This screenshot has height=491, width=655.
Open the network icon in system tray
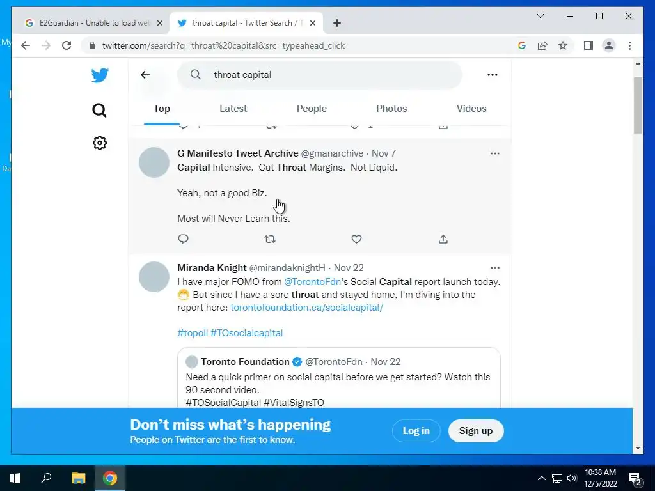coord(557,478)
